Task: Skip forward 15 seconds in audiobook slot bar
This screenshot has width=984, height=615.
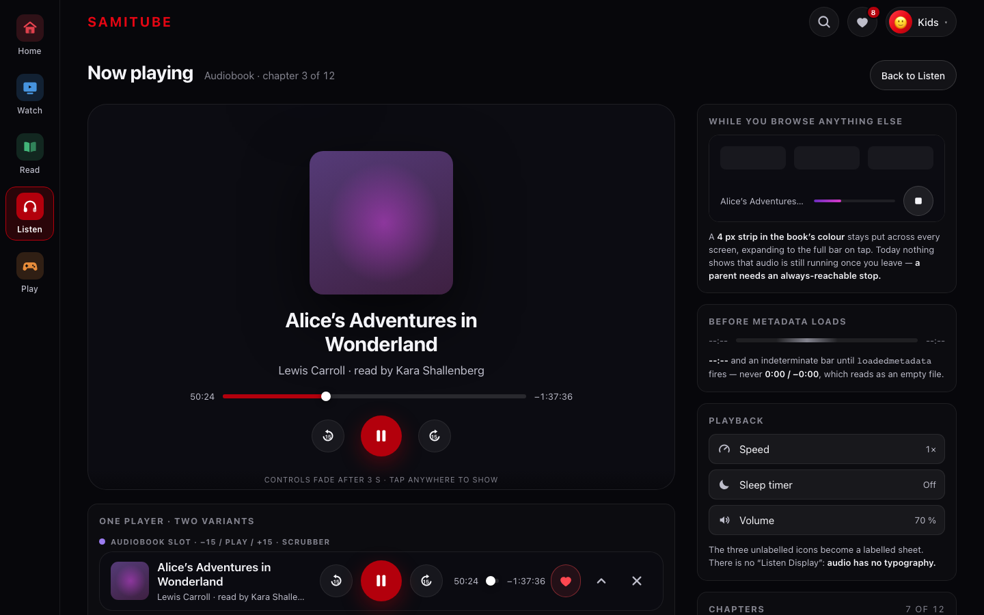Action: click(x=426, y=581)
